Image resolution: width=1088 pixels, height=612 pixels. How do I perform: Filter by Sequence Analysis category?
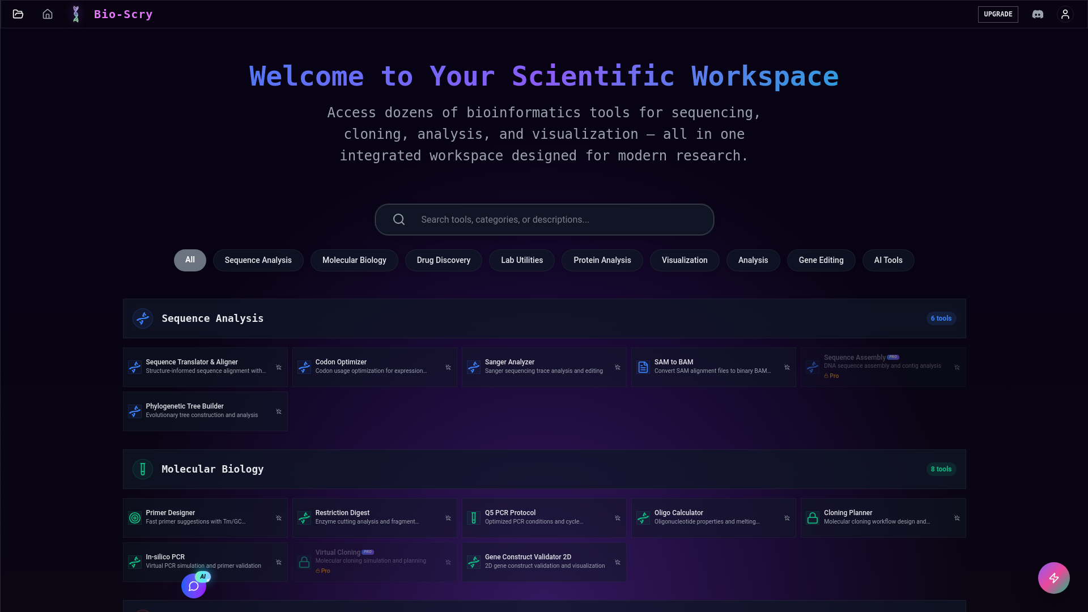pyautogui.click(x=258, y=260)
